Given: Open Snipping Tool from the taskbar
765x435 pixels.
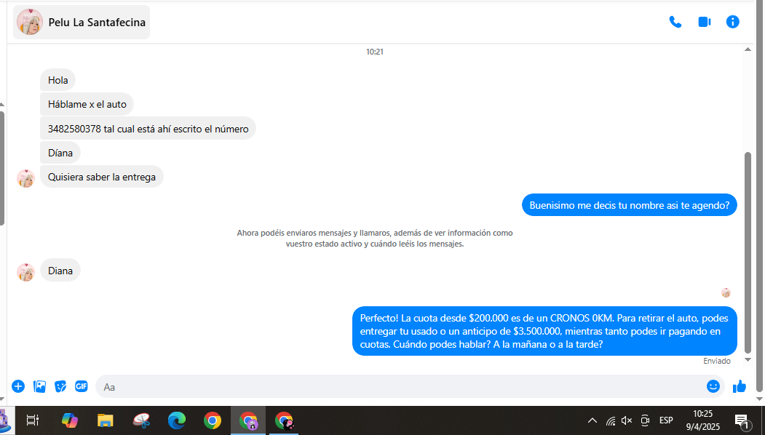Looking at the screenshot, I should point(141,420).
